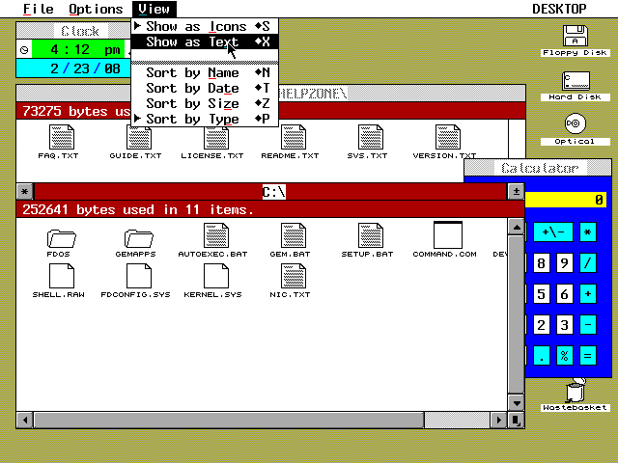Select the FDCONFIG.SYS file icon
This screenshot has width=618, height=463.
click(x=139, y=276)
